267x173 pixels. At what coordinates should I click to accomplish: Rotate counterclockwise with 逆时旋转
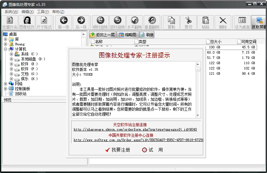[x=118, y=22]
